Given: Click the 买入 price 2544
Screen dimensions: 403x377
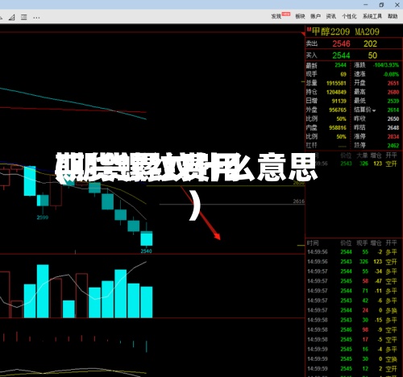Looking at the screenshot, I should [x=341, y=56].
